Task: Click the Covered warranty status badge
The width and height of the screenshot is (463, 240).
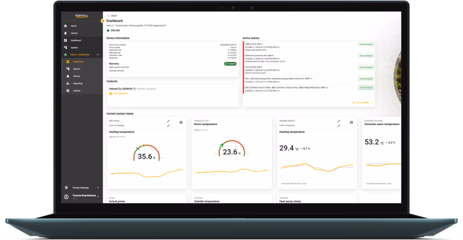Action: point(230,64)
